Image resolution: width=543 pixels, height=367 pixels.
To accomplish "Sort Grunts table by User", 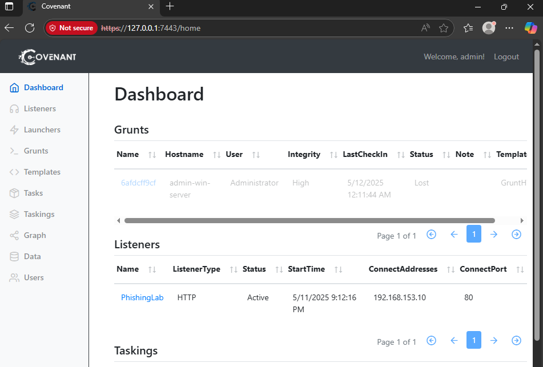I will pos(256,155).
